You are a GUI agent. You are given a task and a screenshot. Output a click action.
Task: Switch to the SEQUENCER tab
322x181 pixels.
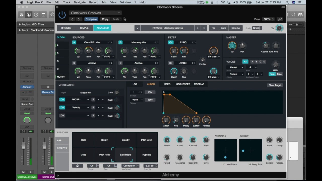(183, 84)
